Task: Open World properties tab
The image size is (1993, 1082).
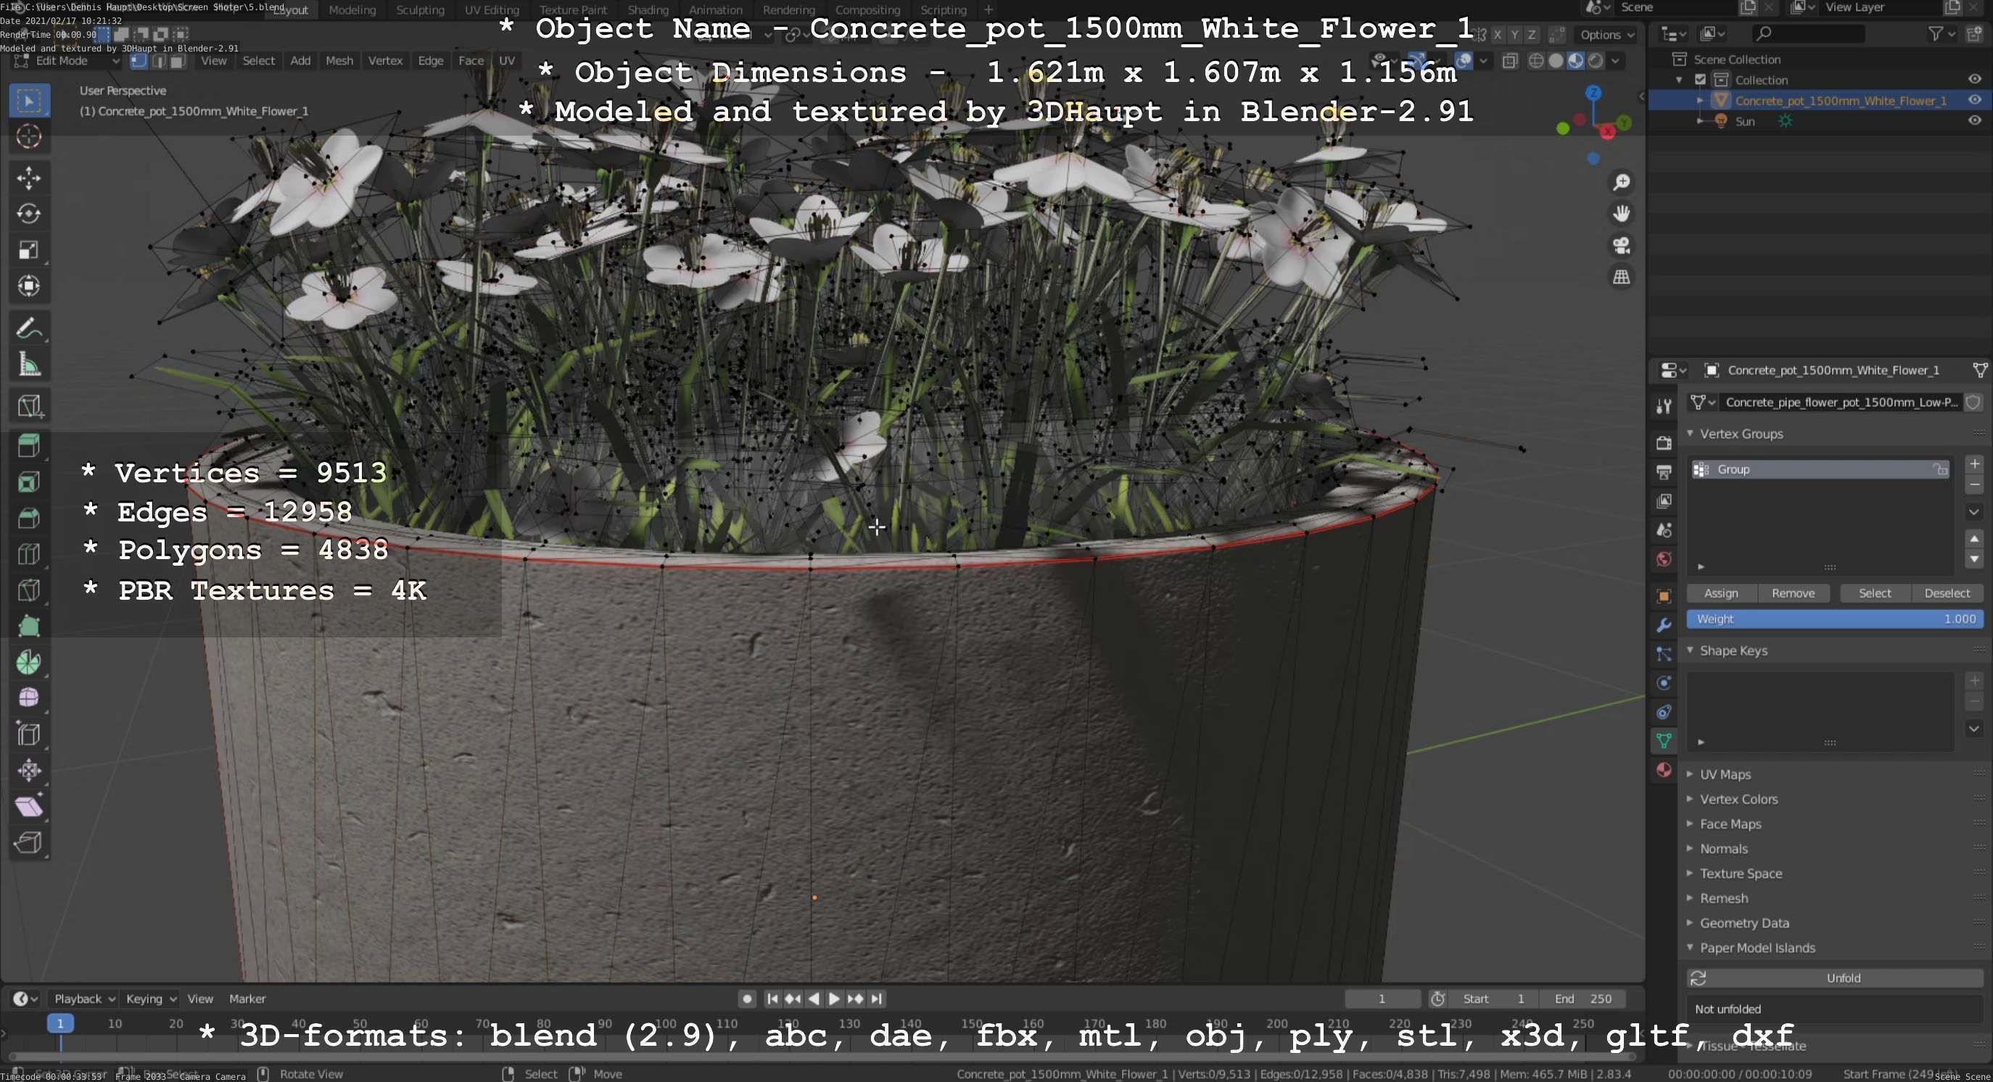Action: click(1664, 559)
